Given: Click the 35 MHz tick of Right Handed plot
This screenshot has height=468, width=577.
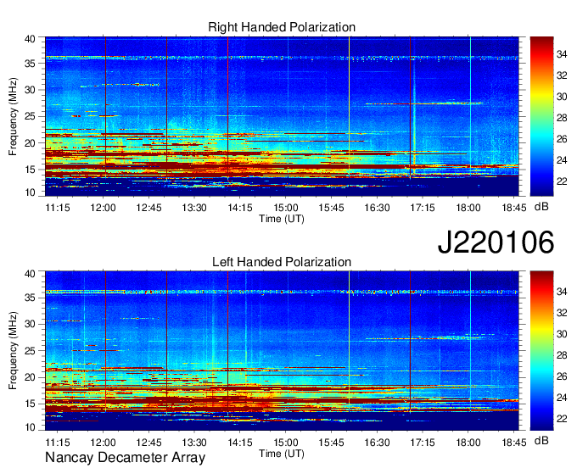Looking at the screenshot, I should tap(30, 64).
